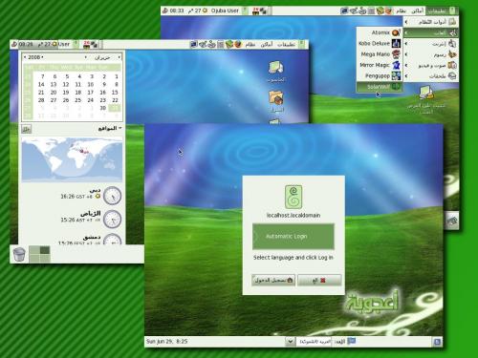The height and width of the screenshot is (358, 478).
Task: Click the green package icon, left window panel
Action: [229, 45]
